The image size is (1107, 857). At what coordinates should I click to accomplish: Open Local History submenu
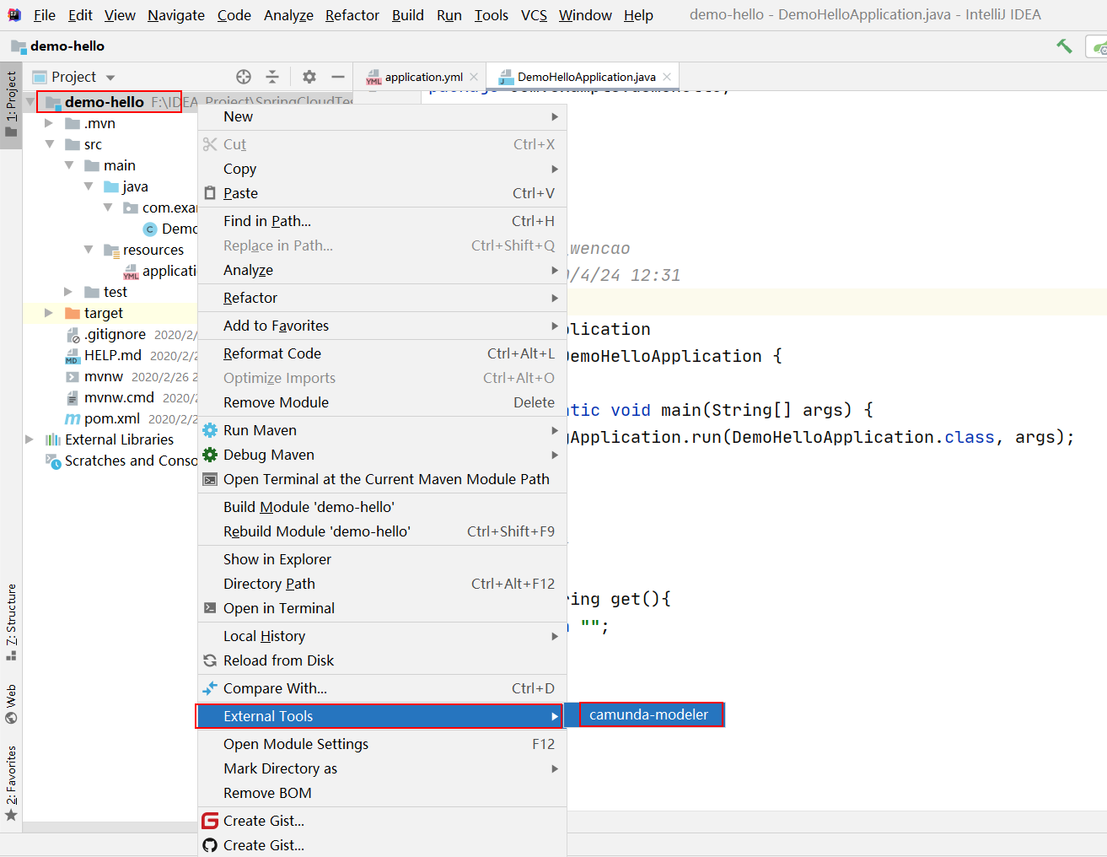pos(382,636)
